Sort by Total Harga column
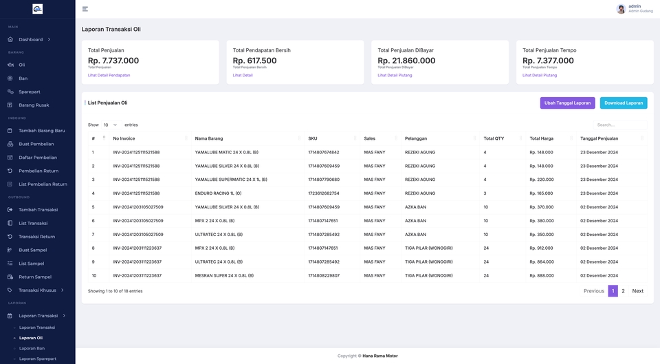 click(x=551, y=138)
